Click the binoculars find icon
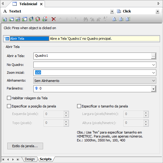Viewport: 163px width, 163px height. 86,19
